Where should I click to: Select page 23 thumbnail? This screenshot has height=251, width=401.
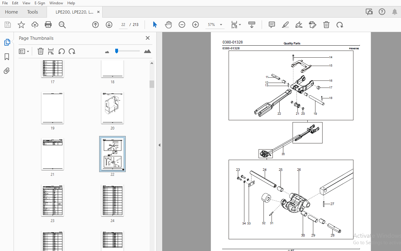pos(53,200)
